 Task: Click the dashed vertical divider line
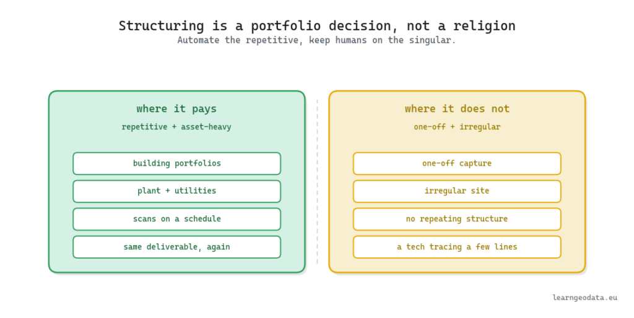318,182
